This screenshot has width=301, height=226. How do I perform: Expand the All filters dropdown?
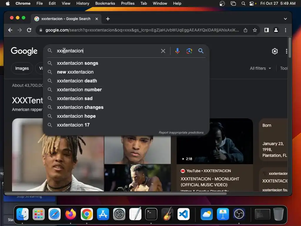click(x=260, y=68)
